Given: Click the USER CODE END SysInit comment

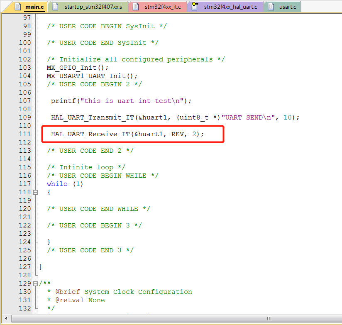Looking at the screenshot, I should click(x=103, y=43).
